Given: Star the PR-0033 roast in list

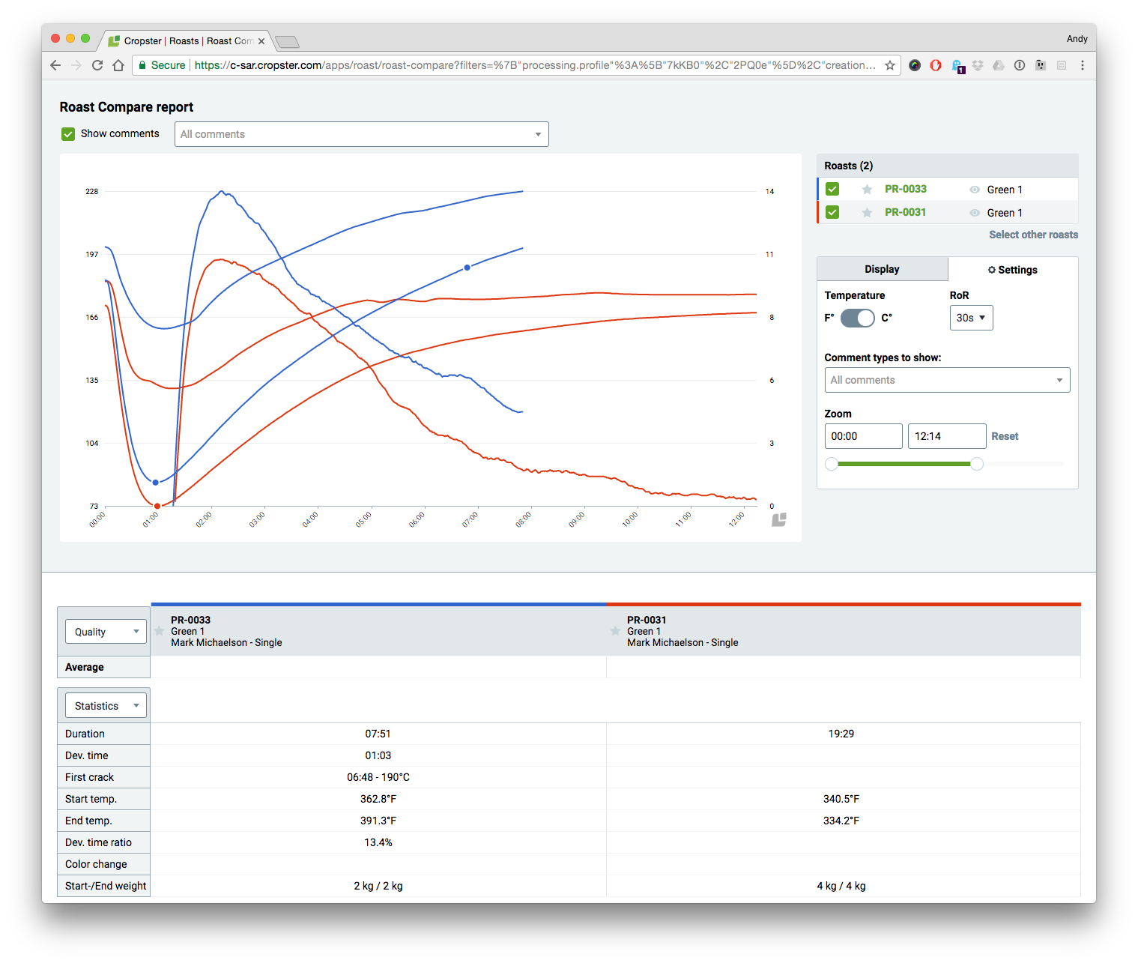Looking at the screenshot, I should pyautogui.click(x=867, y=190).
